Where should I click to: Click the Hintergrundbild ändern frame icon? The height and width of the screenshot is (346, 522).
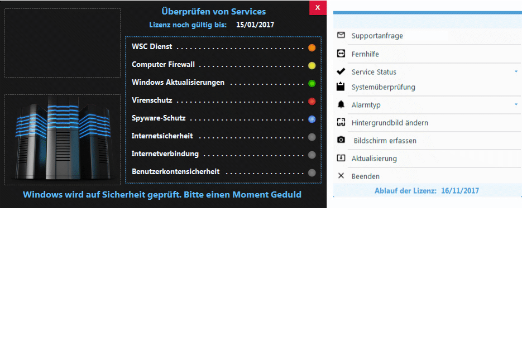341,122
